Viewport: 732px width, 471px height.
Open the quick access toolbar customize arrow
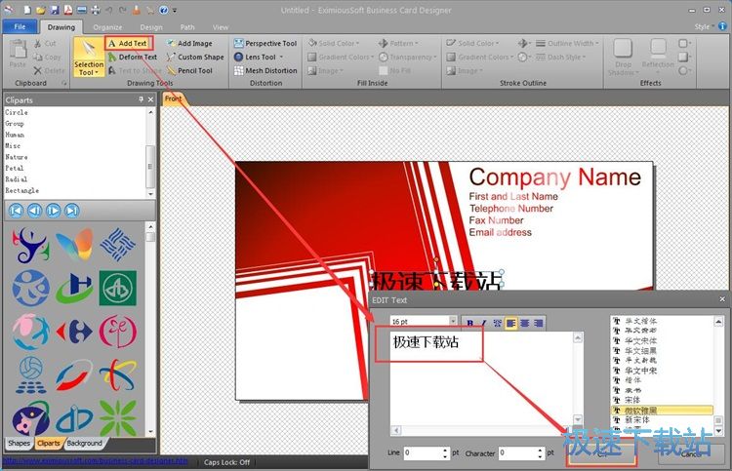175,11
